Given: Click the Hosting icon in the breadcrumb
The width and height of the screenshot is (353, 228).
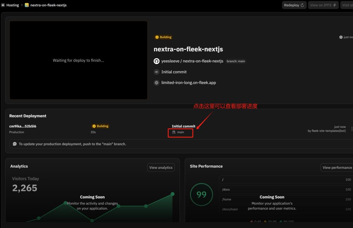Looking at the screenshot, I should (3, 5).
